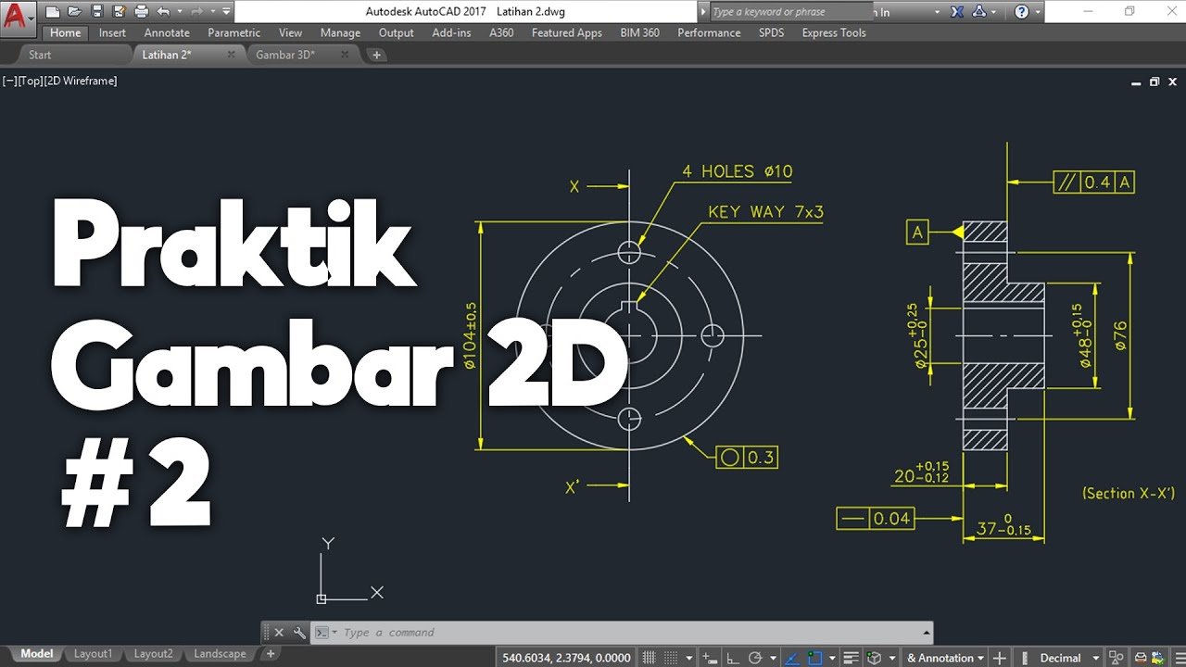Open the Express Tools ribbon tab
The image size is (1186, 667).
(x=834, y=32)
